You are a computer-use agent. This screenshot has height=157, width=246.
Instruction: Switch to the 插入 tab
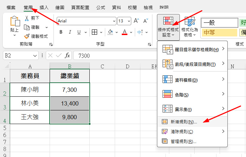click(x=44, y=7)
